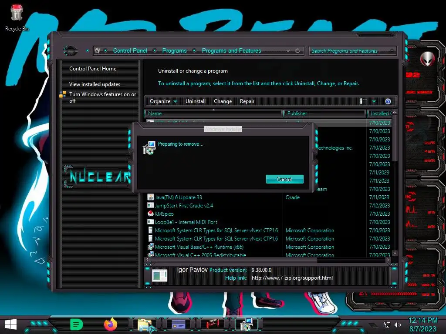Open the purple card app in taskbar
446x334 pixels.
(178, 324)
